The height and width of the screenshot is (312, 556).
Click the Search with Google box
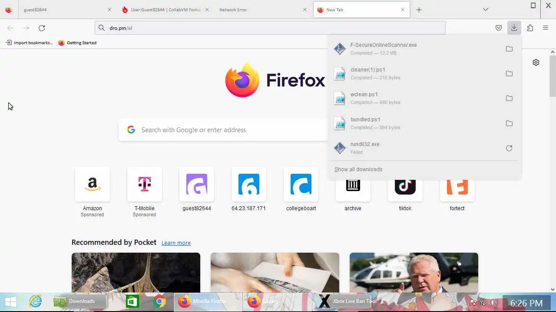(223, 130)
